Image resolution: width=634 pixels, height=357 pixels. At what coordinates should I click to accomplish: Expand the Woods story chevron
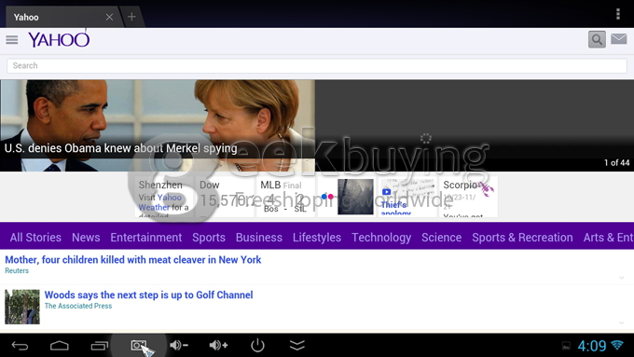point(622,323)
